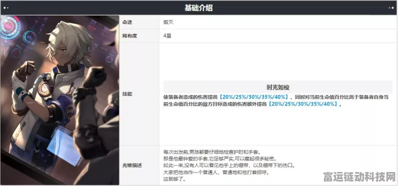Click the line starting 如此一来,没有人可以看见
The image size is (398, 186).
[x=229, y=165]
